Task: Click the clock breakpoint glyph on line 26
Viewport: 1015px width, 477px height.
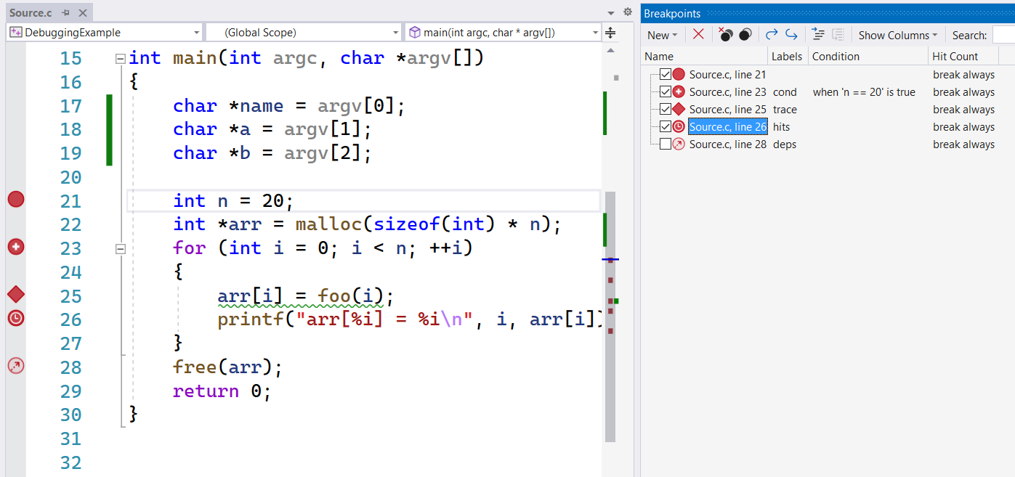Action: coord(16,318)
